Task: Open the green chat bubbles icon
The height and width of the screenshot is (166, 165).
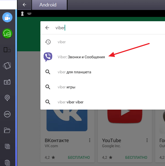Action: 7,34
